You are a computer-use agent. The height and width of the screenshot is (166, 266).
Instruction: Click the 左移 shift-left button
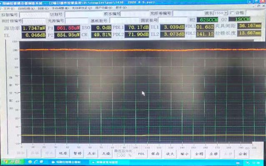[213, 154]
